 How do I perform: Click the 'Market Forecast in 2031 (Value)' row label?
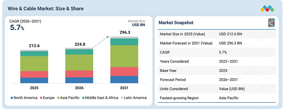186,43
